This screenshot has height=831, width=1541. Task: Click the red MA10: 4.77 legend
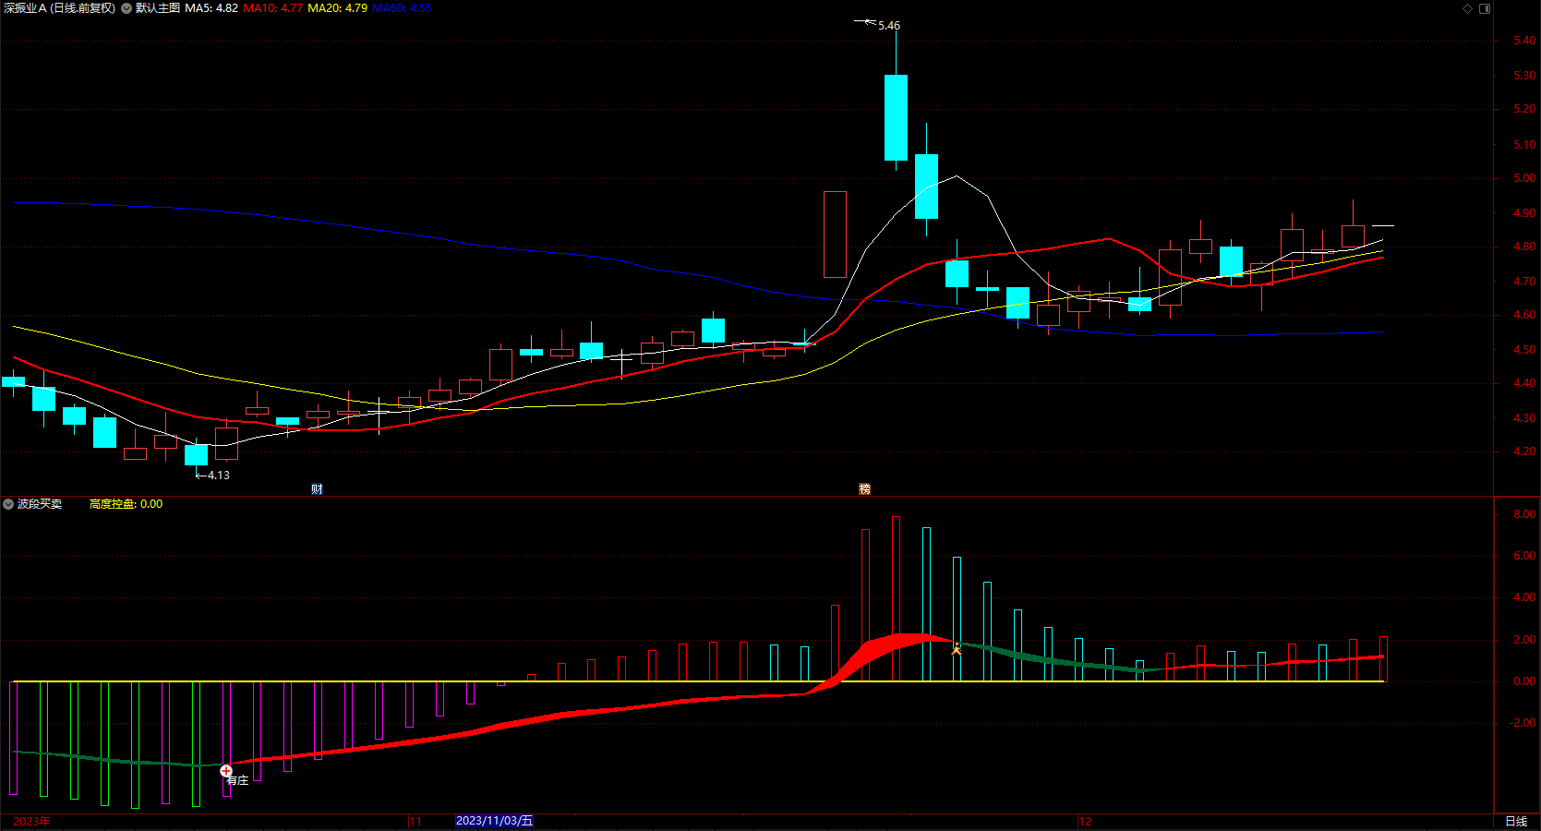pos(273,8)
